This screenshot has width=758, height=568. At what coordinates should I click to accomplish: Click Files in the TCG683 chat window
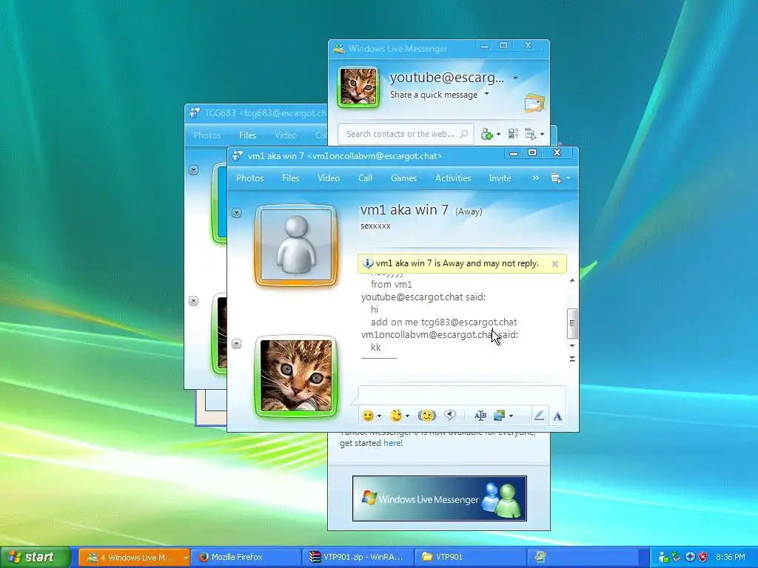point(247,135)
